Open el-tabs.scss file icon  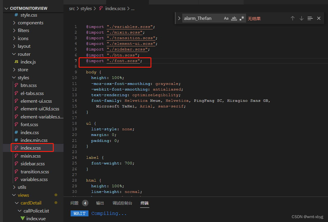[16, 93]
